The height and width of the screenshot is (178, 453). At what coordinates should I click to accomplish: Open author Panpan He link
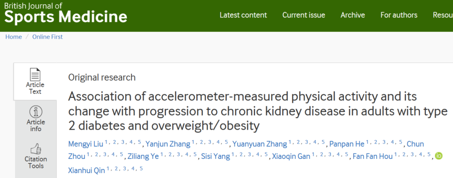point(347,144)
